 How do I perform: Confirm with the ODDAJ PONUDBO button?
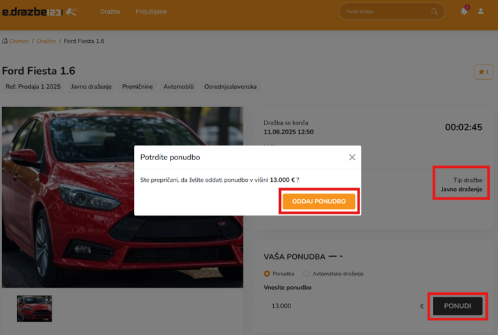319,202
